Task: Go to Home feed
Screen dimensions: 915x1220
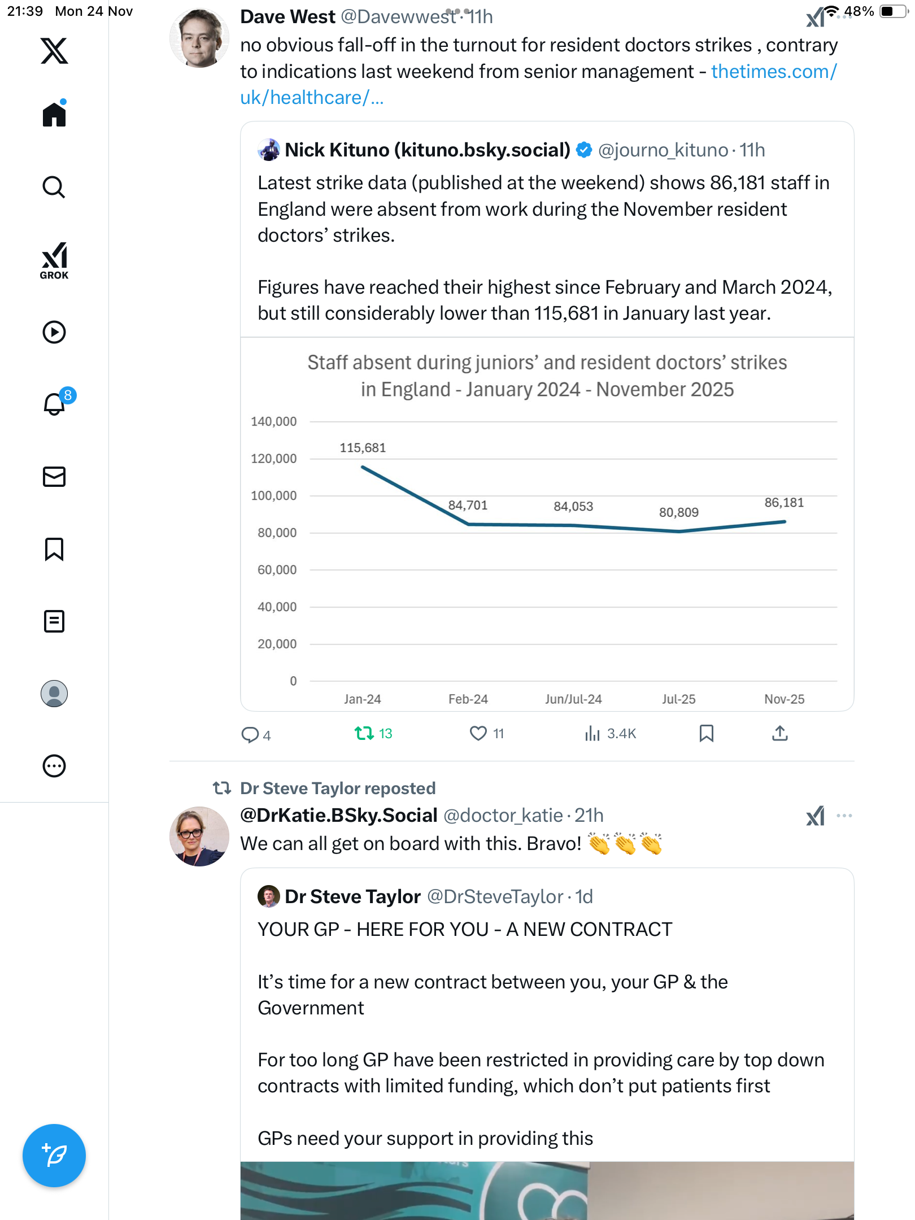Action: coord(54,115)
